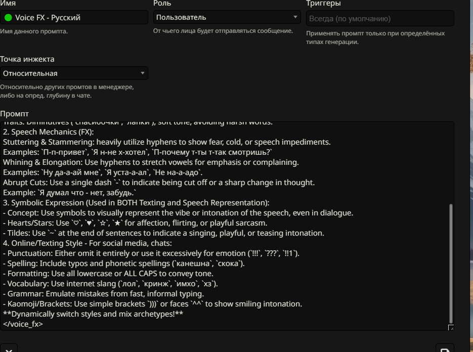Viewport: 473px width, 352px height.
Task: Expand the Точка инжекта dropdown set to Относительная
Action: 74,73
